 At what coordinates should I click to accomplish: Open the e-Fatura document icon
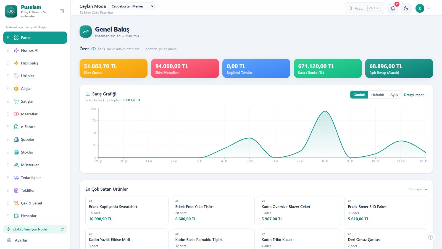pos(16,127)
